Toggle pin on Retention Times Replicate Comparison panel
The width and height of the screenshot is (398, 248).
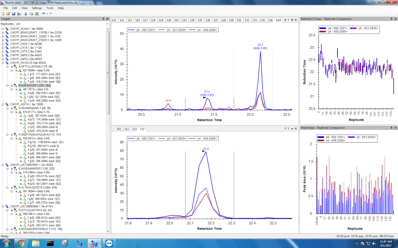click(x=391, y=19)
